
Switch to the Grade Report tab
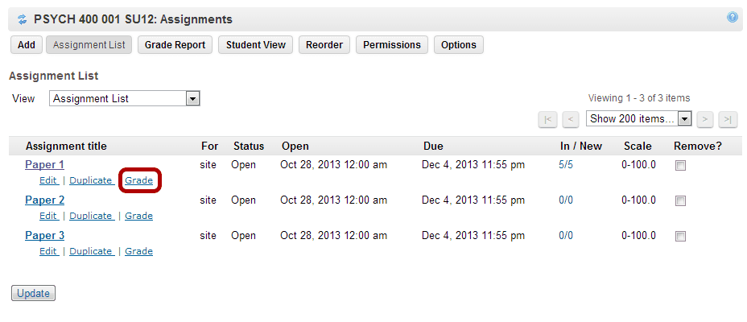click(x=175, y=45)
